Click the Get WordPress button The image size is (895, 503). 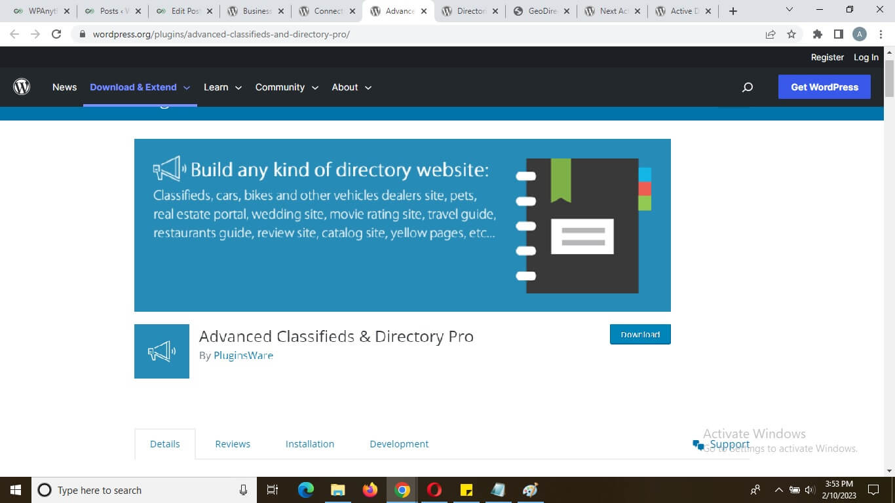point(824,87)
